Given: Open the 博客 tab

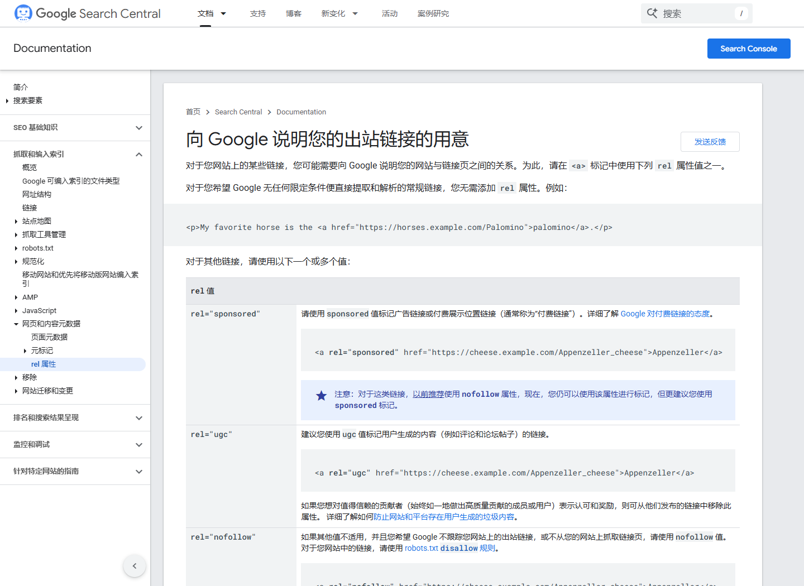Looking at the screenshot, I should pyautogui.click(x=294, y=13).
